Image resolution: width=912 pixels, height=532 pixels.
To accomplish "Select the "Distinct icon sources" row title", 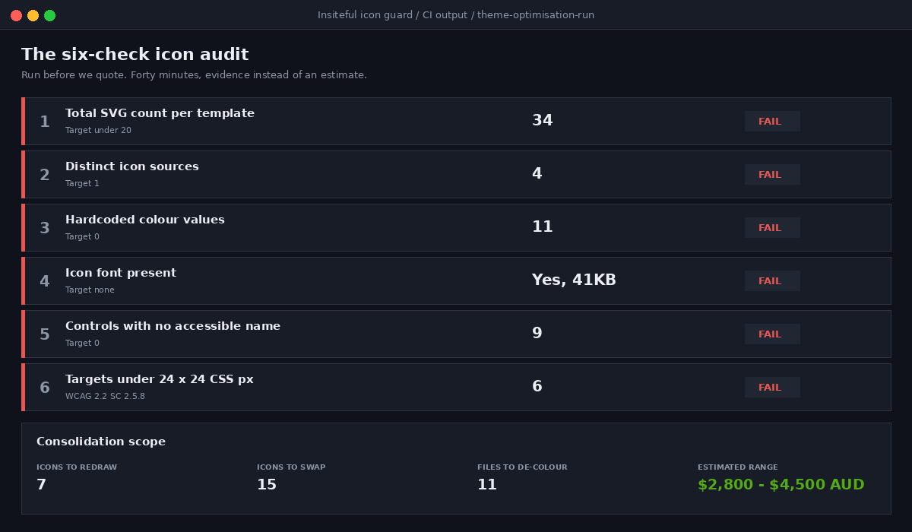I will [132, 166].
